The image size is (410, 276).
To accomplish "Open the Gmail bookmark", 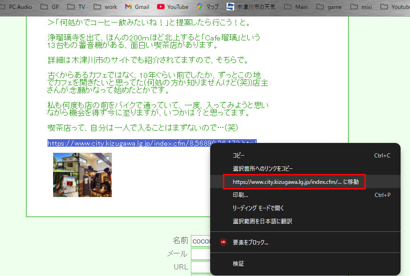I will pos(137,7).
